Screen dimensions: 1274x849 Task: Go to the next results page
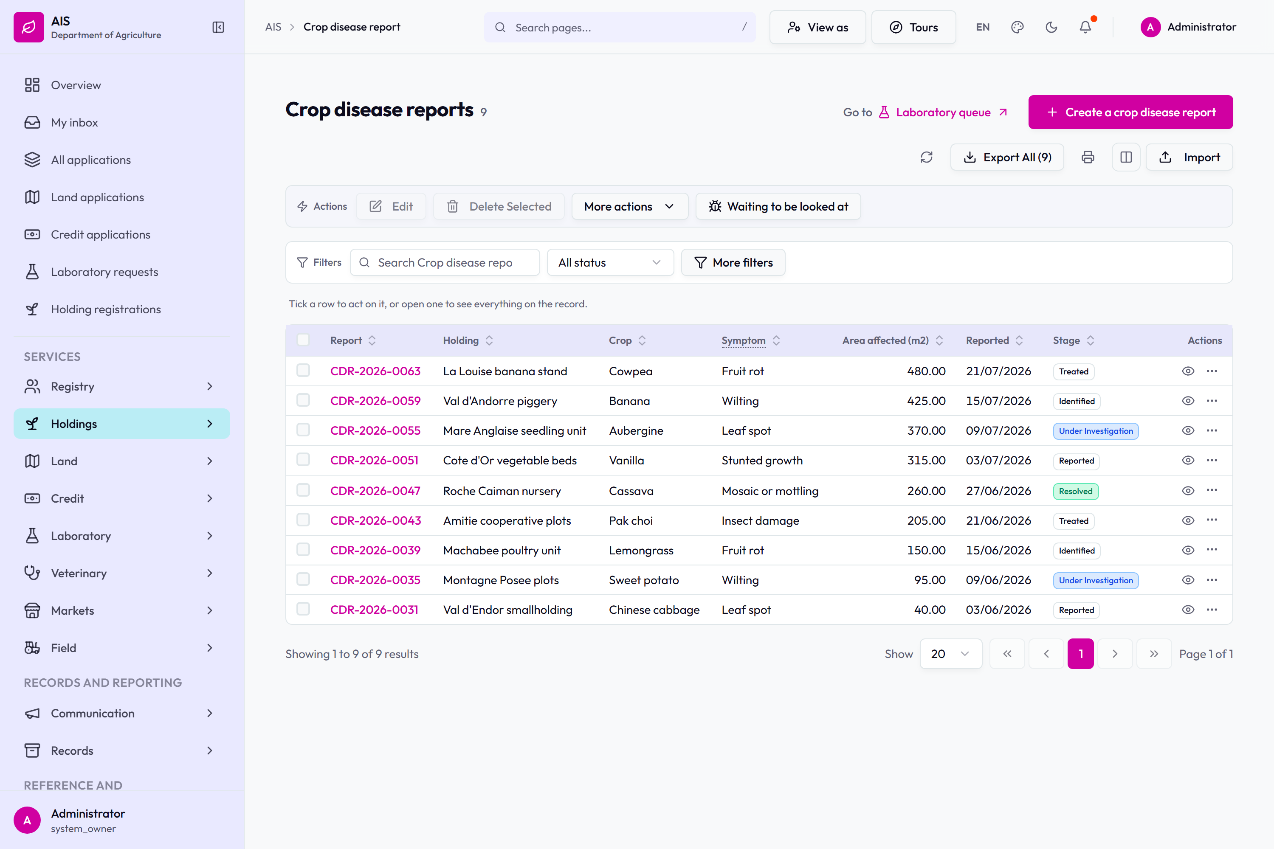pos(1115,654)
